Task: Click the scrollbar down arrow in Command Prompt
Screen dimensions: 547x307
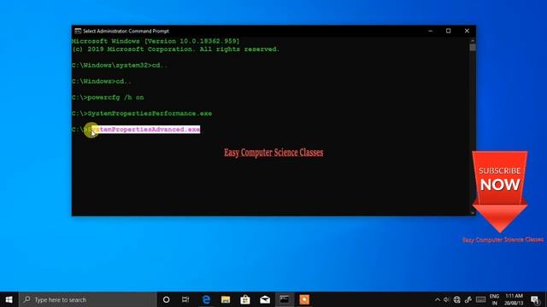Action: click(x=473, y=212)
